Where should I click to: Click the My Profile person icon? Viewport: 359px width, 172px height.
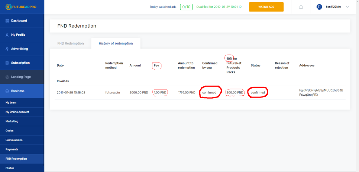click(7, 35)
